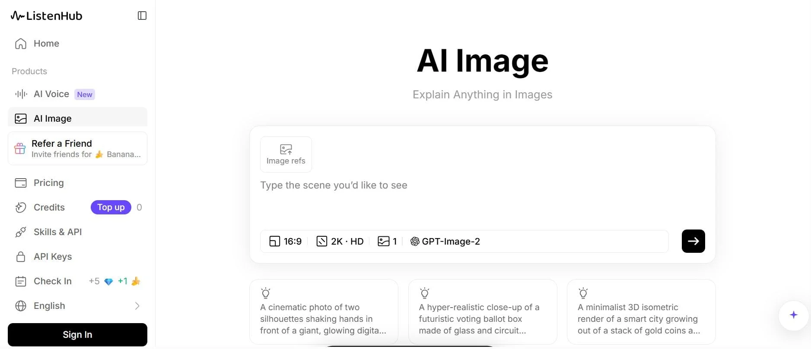Click the Image refs upload icon

click(286, 149)
